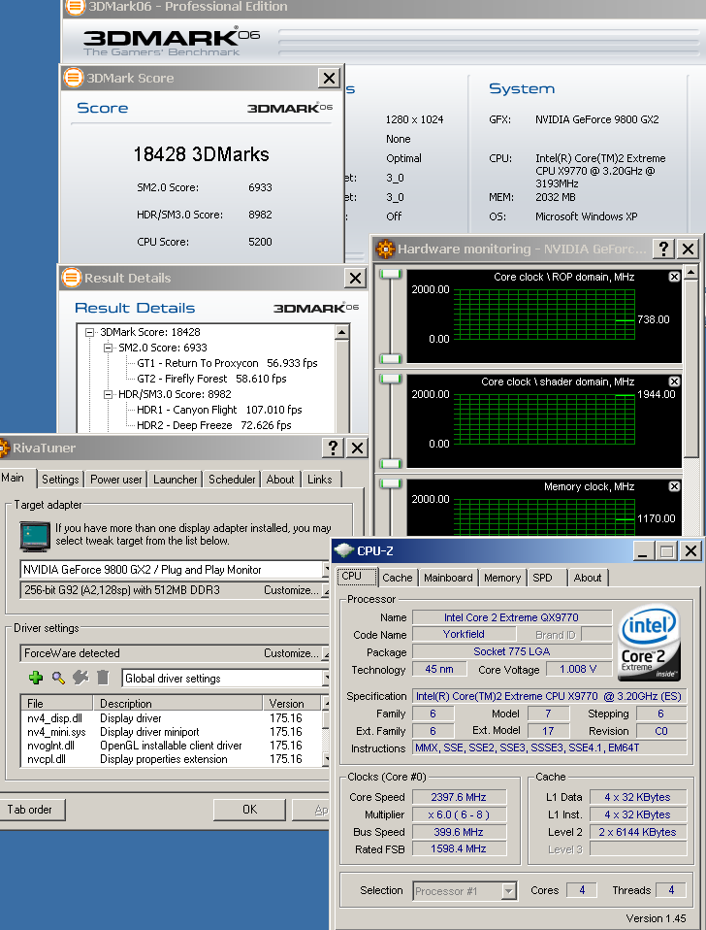
Task: Click the File column header in driver list
Action: (x=57, y=704)
